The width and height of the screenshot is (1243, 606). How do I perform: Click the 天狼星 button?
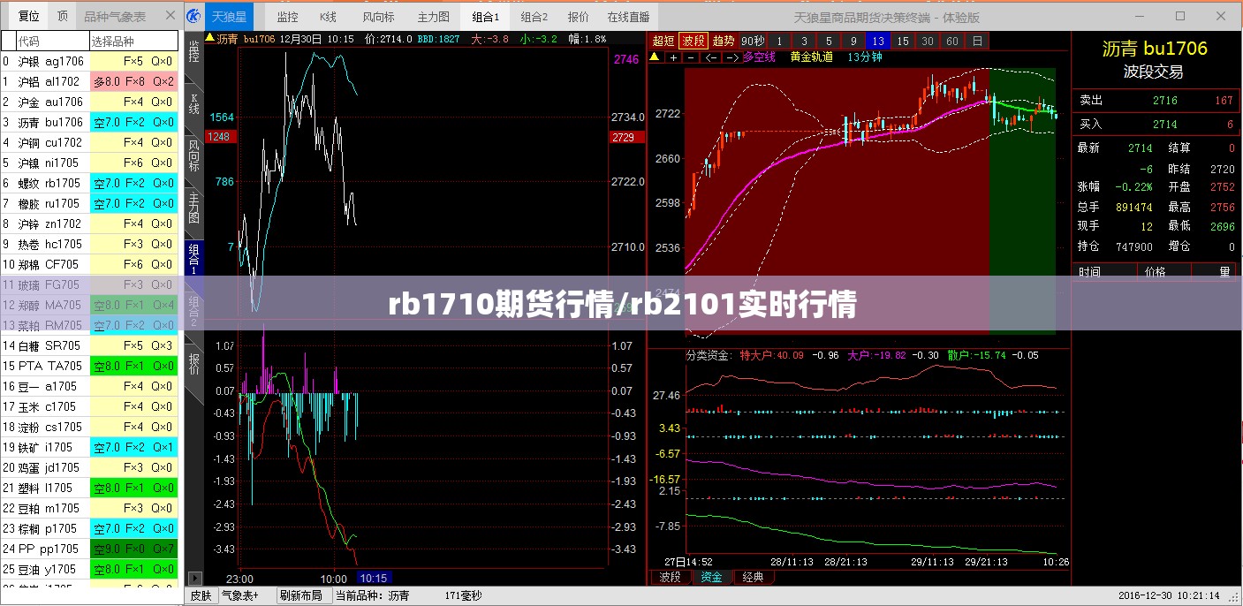[229, 17]
